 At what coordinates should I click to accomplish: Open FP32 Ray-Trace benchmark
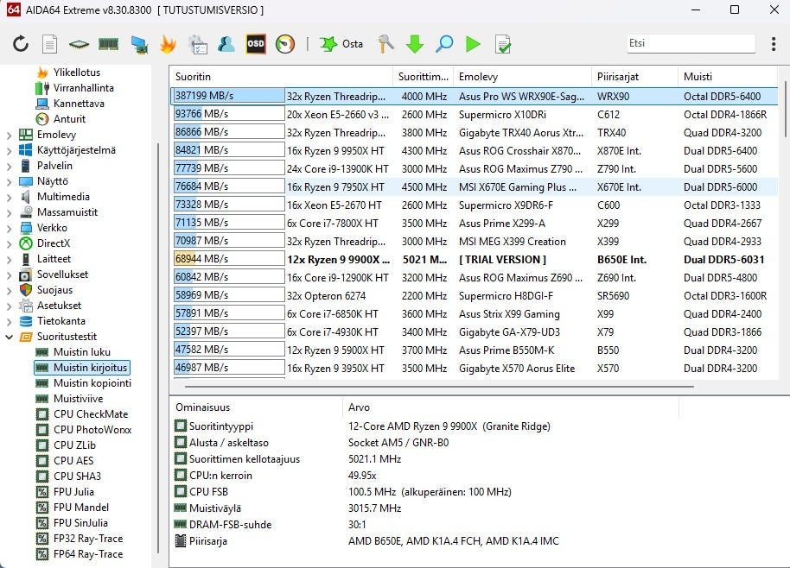point(88,540)
